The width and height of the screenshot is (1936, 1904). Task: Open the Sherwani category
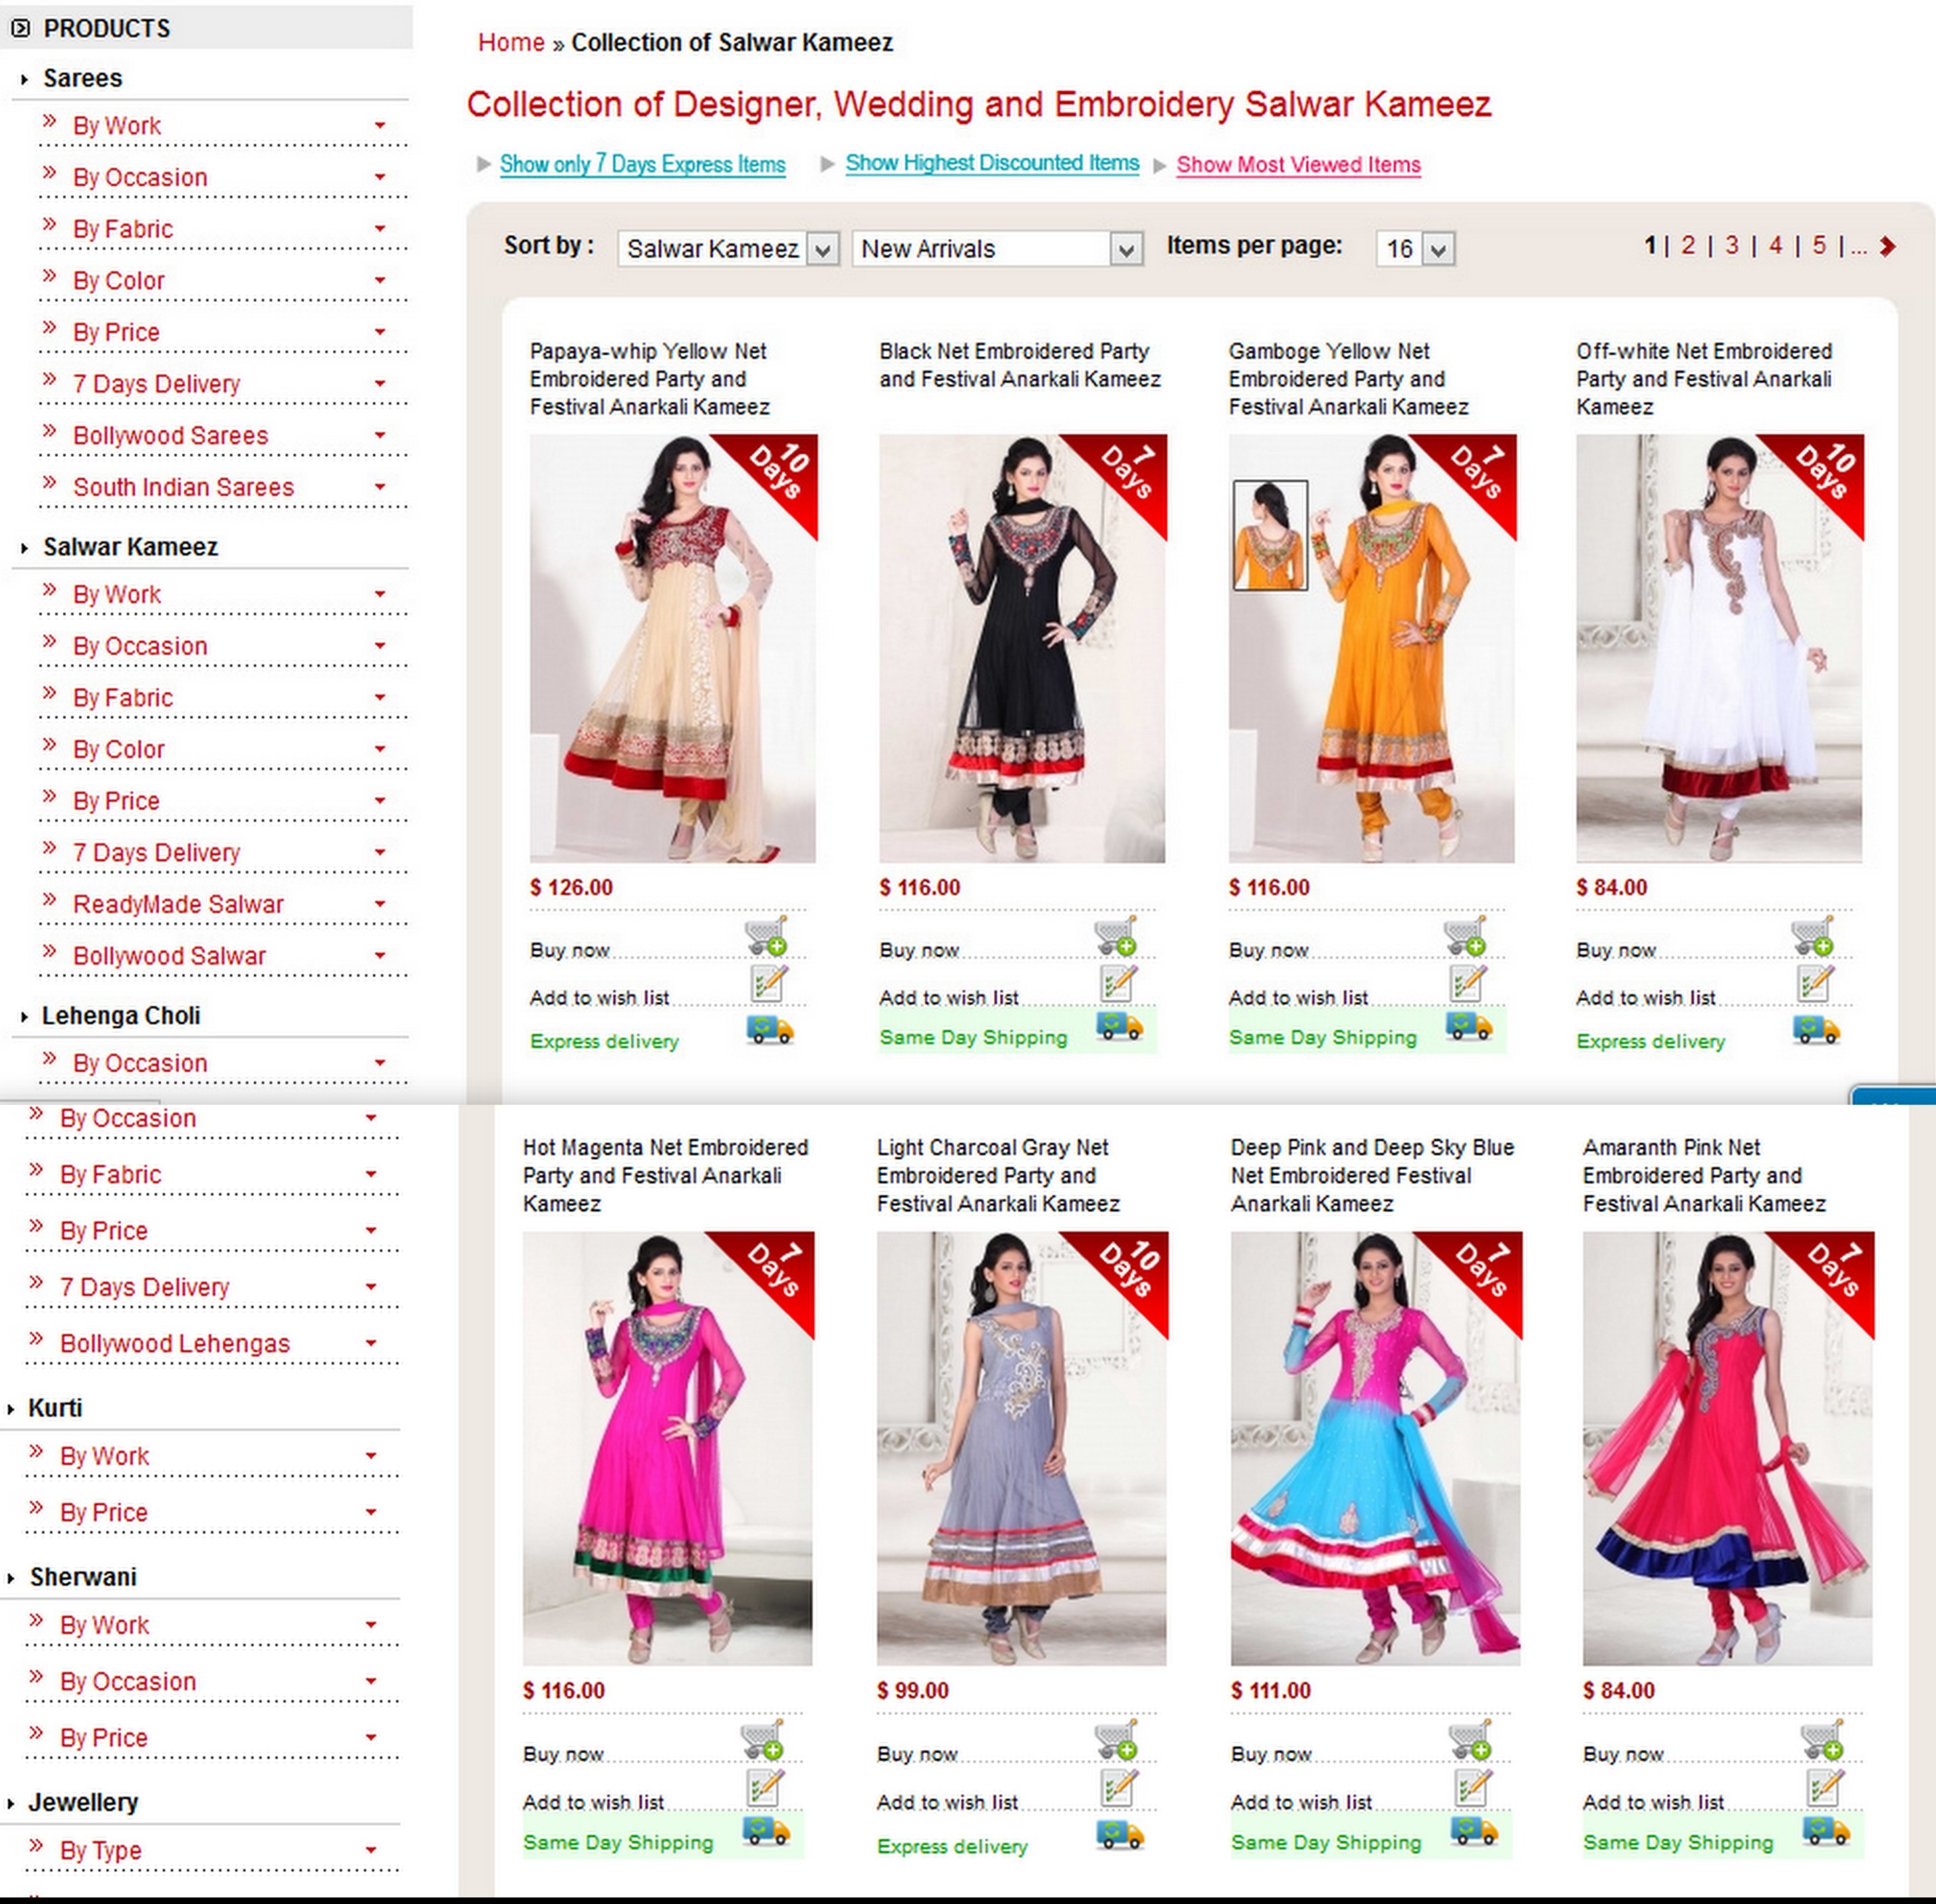83,1577
